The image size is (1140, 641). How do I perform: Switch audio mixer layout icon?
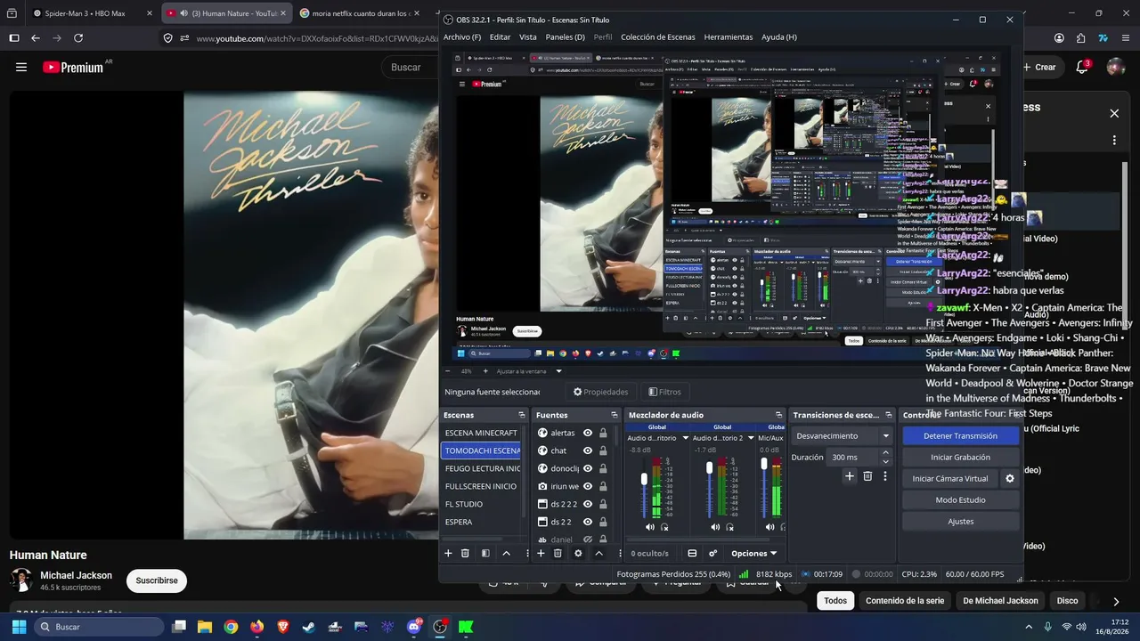692,553
